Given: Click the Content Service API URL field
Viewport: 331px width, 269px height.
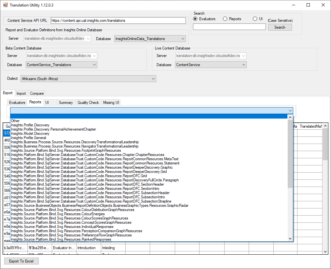Looking at the screenshot, I should [118, 21].
